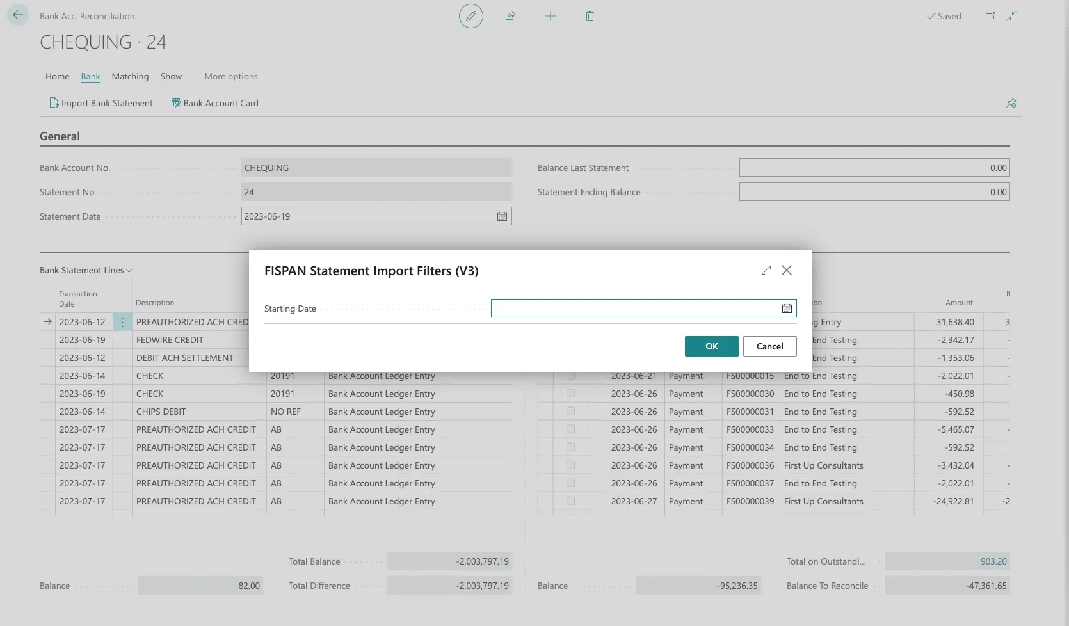Click Statement Ending Balance field

tap(874, 192)
